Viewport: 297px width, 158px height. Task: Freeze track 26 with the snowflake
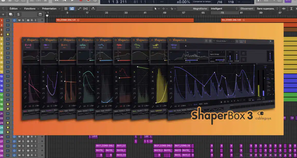pos(28,137)
